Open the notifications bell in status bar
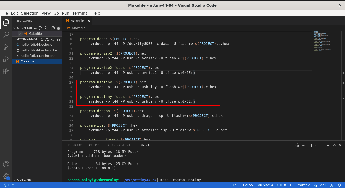Screen dimensions: 345x188 pos(340,185)
